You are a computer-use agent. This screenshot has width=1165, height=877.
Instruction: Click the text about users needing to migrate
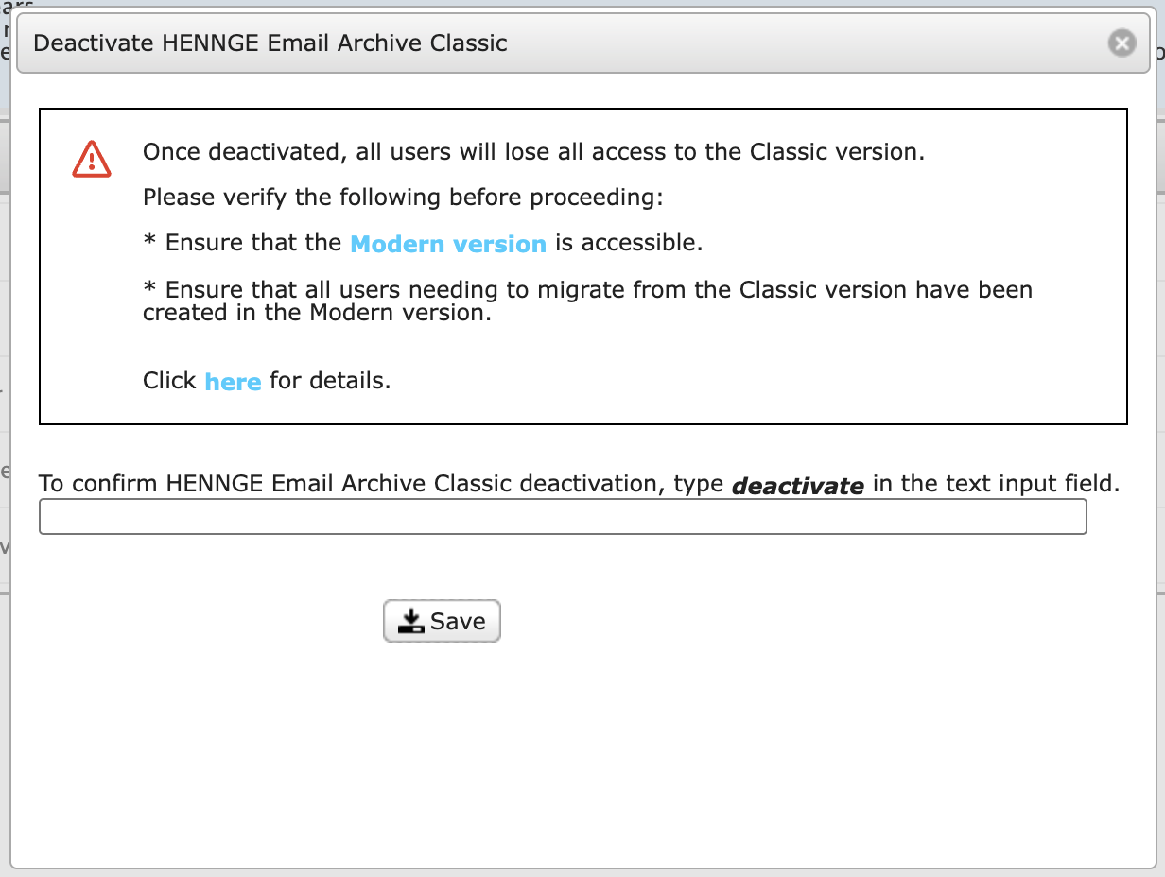click(x=587, y=301)
